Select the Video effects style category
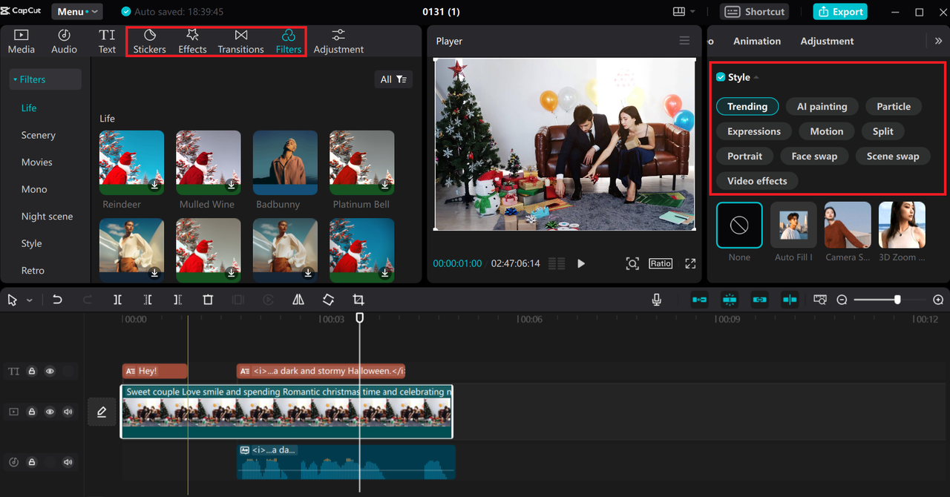The image size is (950, 497). [757, 181]
